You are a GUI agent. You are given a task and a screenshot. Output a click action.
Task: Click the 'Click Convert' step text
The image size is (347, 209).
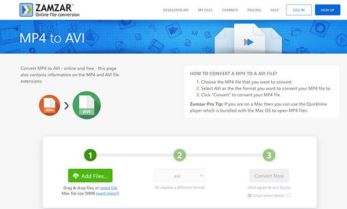[241, 95]
